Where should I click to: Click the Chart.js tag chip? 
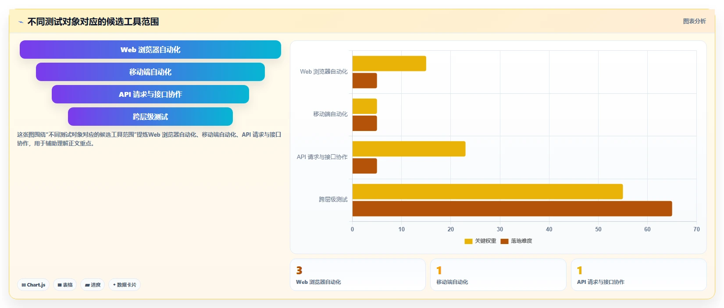tap(33, 285)
